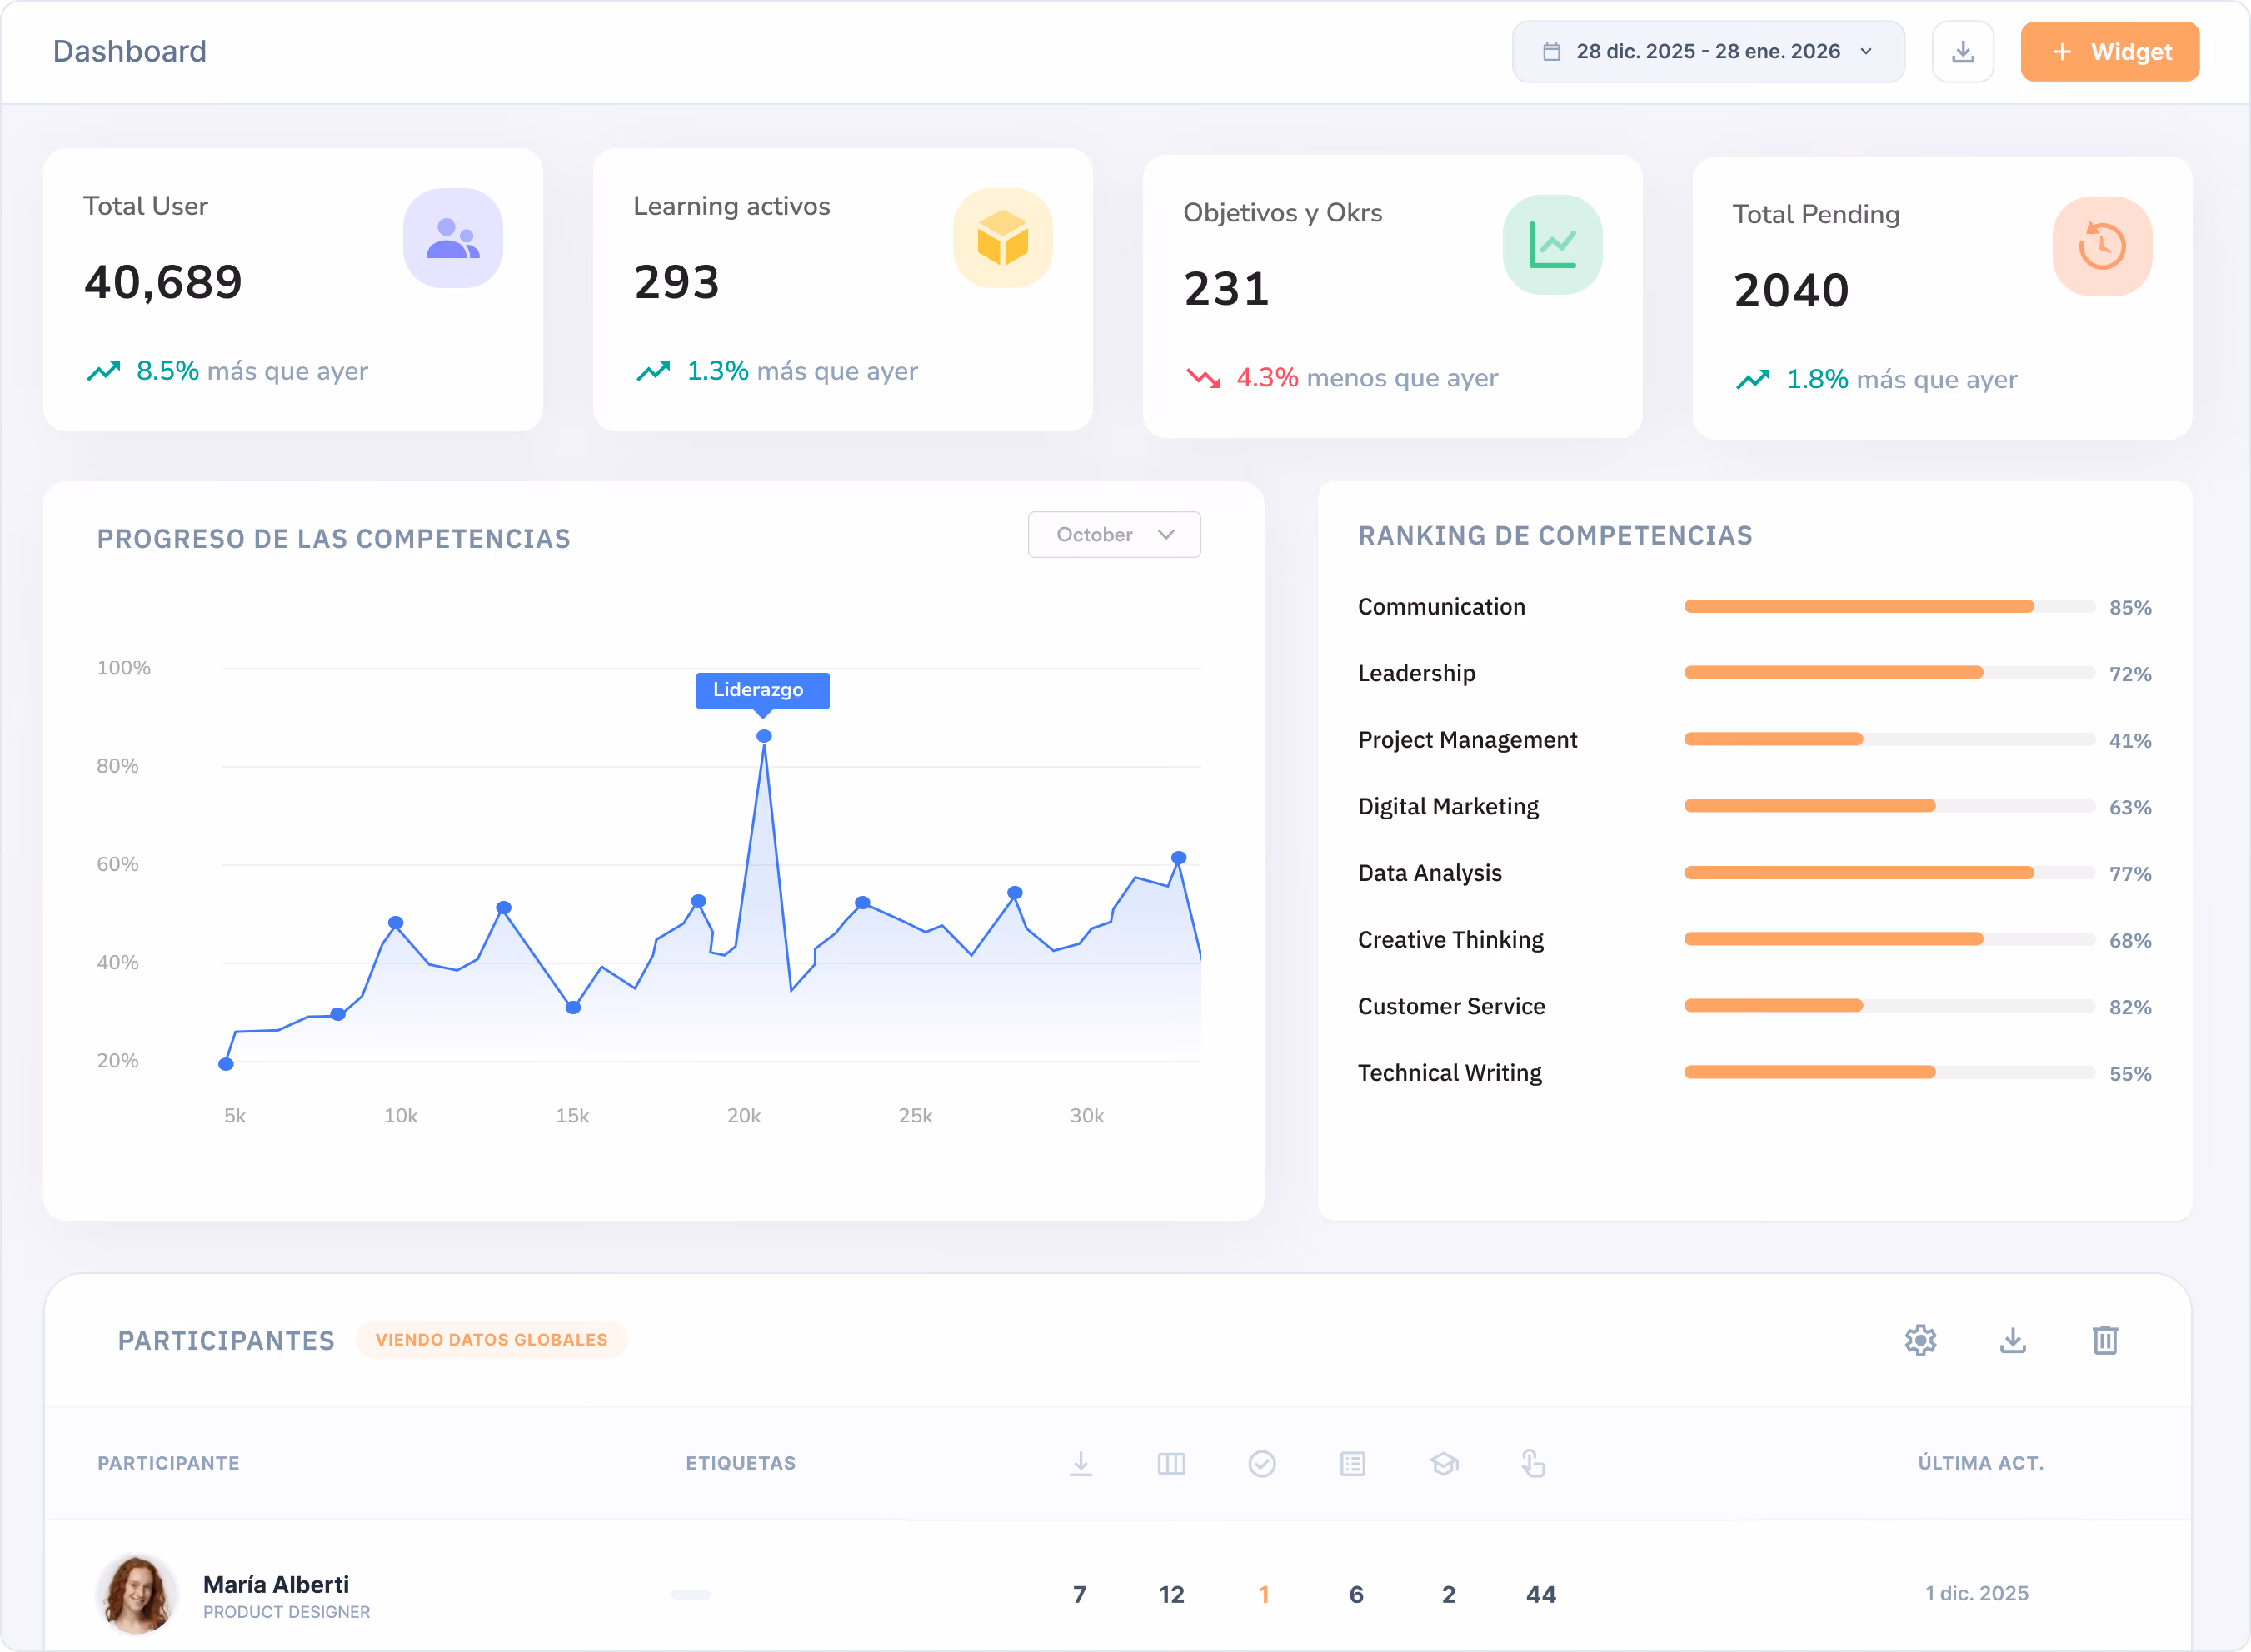Image resolution: width=2251 pixels, height=1652 pixels.
Task: Click the Leadership progress bar
Action: (x=1889, y=673)
